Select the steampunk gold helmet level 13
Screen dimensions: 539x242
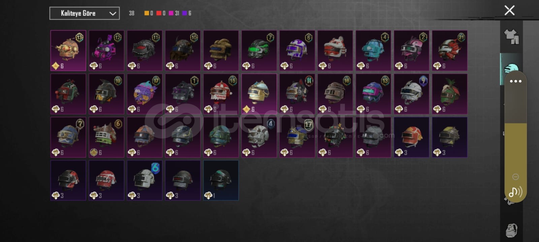(68, 51)
